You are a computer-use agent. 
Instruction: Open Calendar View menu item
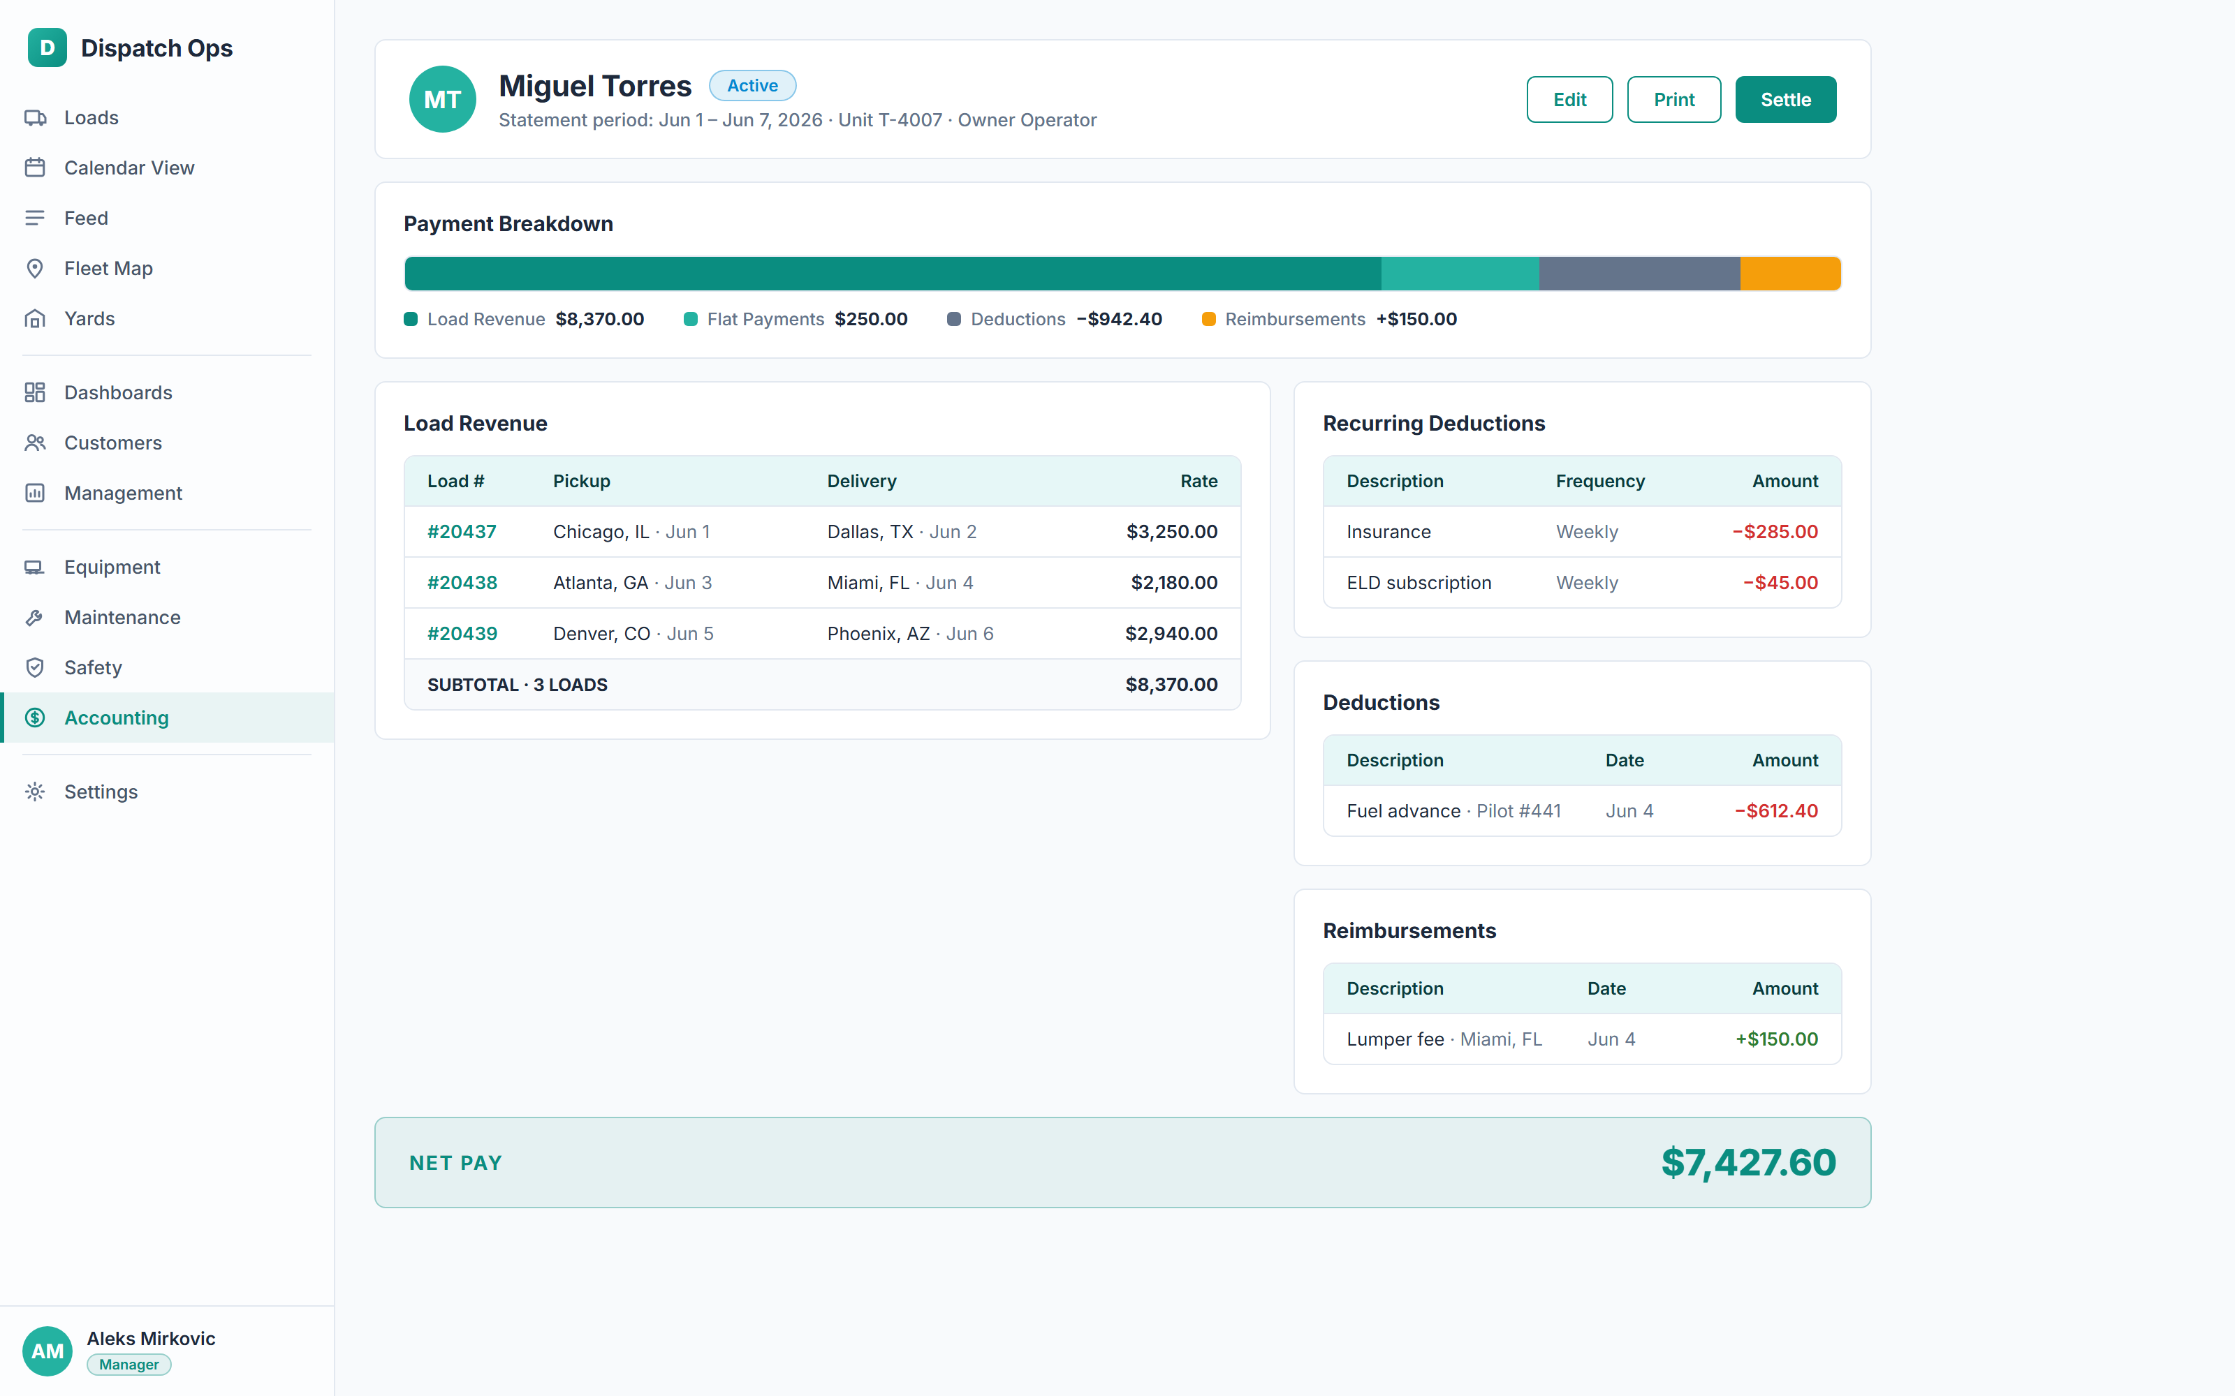(167, 168)
